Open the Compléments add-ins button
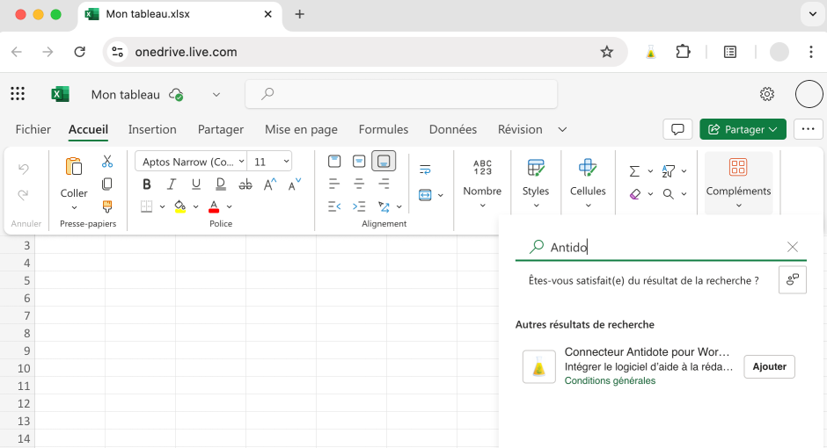 [x=738, y=183]
